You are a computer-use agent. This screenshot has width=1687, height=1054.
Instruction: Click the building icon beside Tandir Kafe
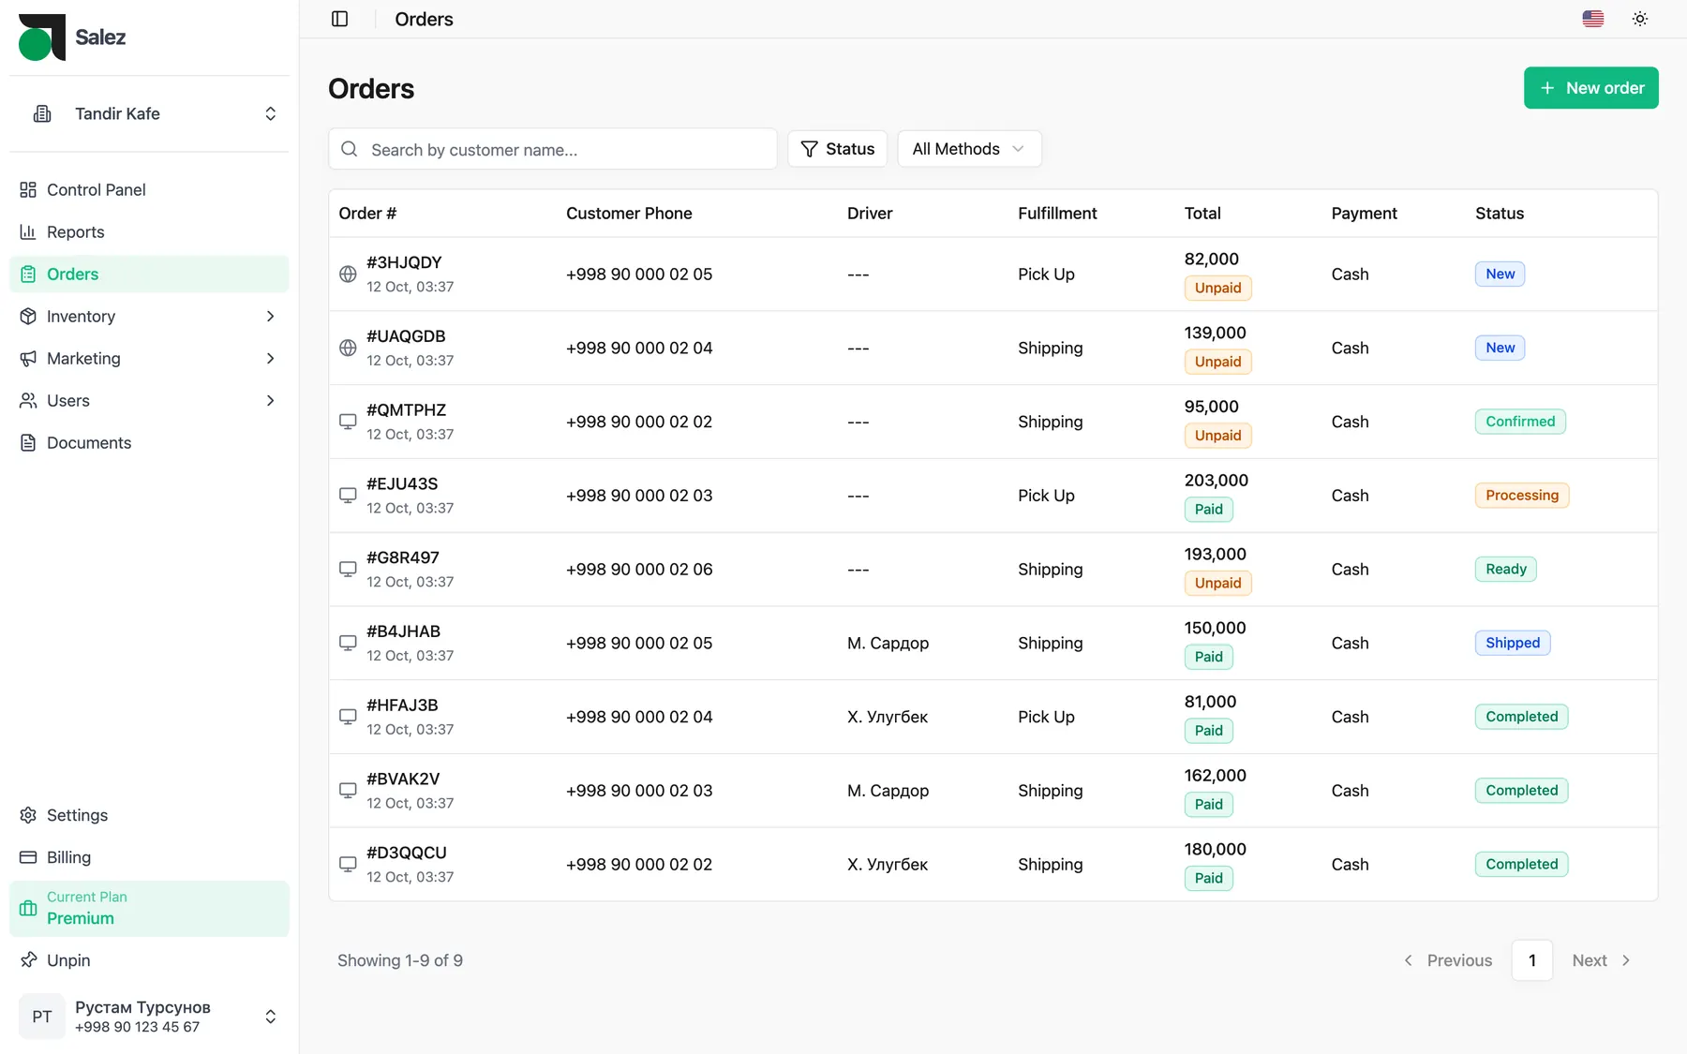pyautogui.click(x=42, y=113)
